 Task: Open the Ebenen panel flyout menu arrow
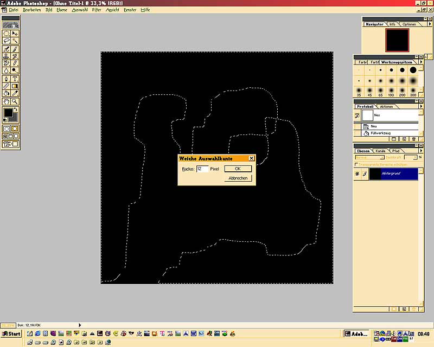pos(422,151)
